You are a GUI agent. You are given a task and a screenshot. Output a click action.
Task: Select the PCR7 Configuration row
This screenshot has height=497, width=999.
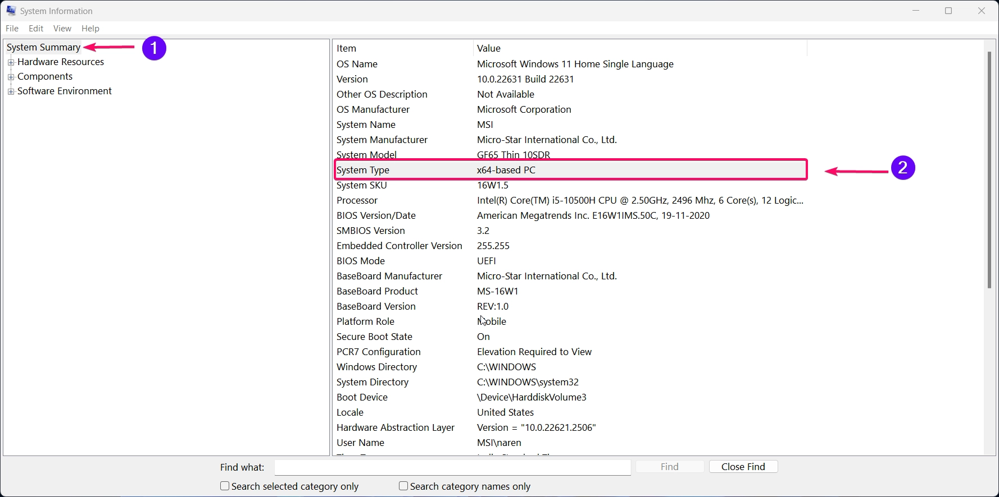(x=570, y=352)
